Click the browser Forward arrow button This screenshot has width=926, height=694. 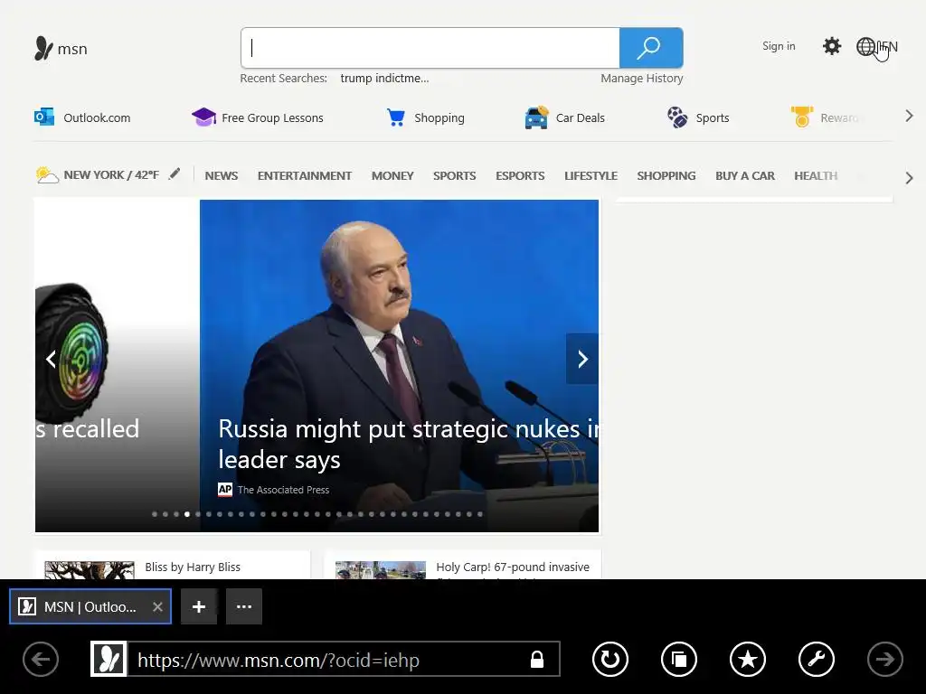(884, 659)
